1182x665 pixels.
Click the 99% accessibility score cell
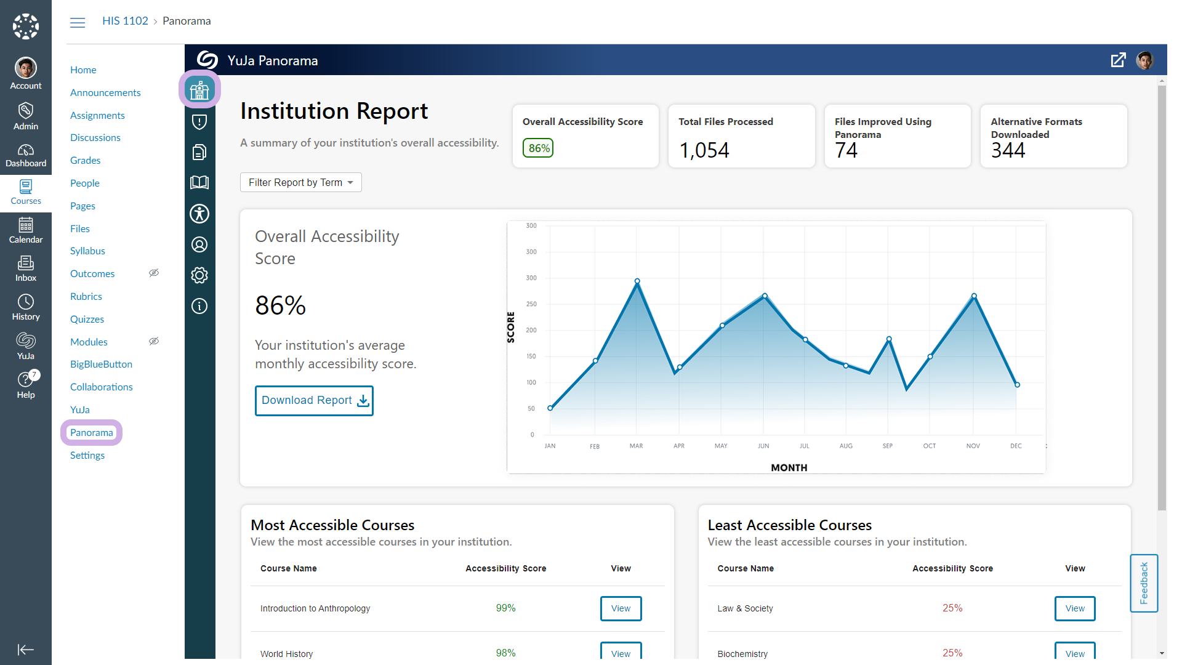(505, 608)
